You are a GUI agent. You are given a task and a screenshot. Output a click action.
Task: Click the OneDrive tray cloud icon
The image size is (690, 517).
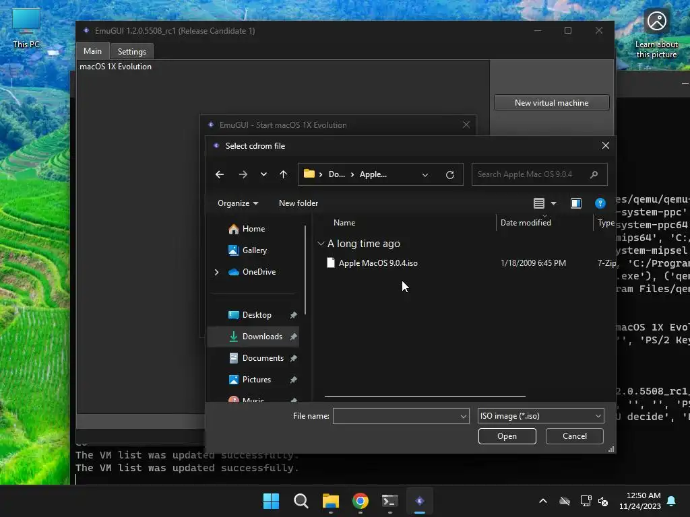click(x=565, y=501)
